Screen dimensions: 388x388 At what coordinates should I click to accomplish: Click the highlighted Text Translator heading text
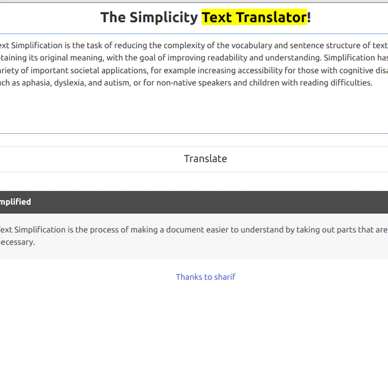(x=254, y=17)
